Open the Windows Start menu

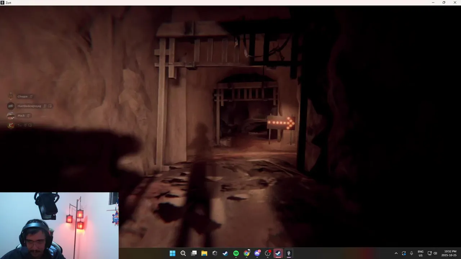tap(173, 253)
